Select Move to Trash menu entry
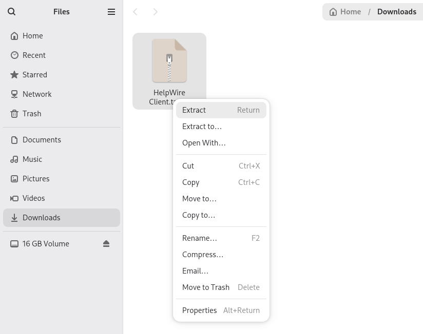The image size is (423, 334). [221, 287]
